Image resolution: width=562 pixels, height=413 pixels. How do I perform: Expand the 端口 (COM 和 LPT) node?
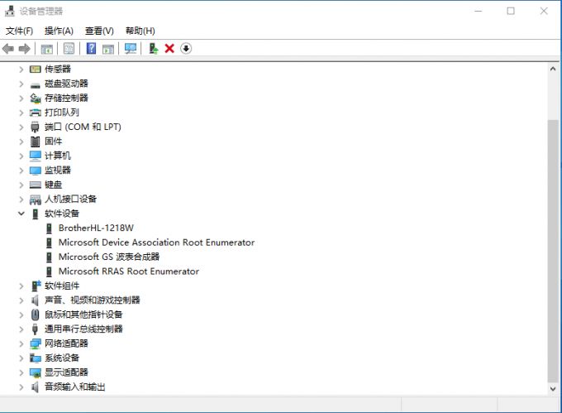pyautogui.click(x=21, y=127)
